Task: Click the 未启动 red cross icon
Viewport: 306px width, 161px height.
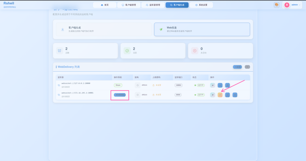Action: [195, 51]
